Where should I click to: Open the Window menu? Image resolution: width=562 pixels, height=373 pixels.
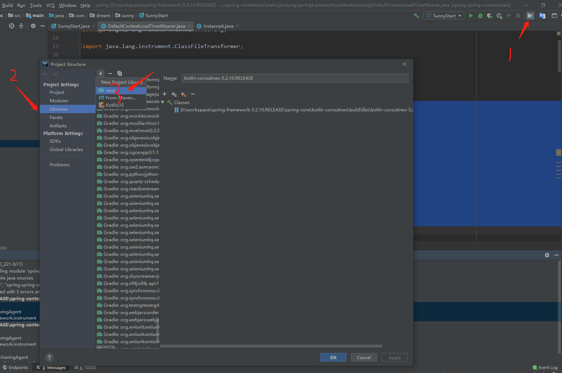67,5
